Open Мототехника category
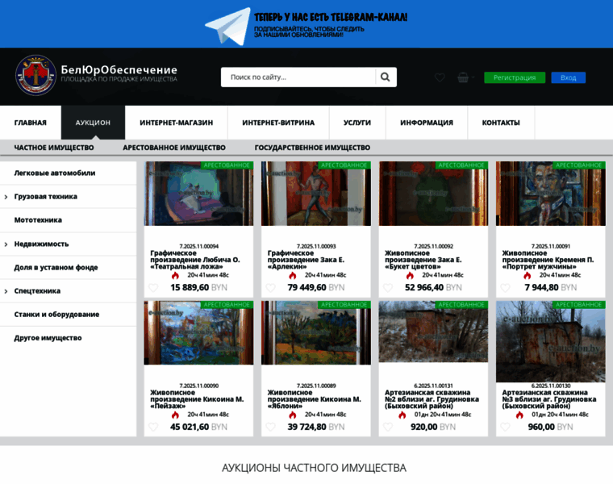Image resolution: width=613 pixels, height=484 pixels. (x=38, y=220)
